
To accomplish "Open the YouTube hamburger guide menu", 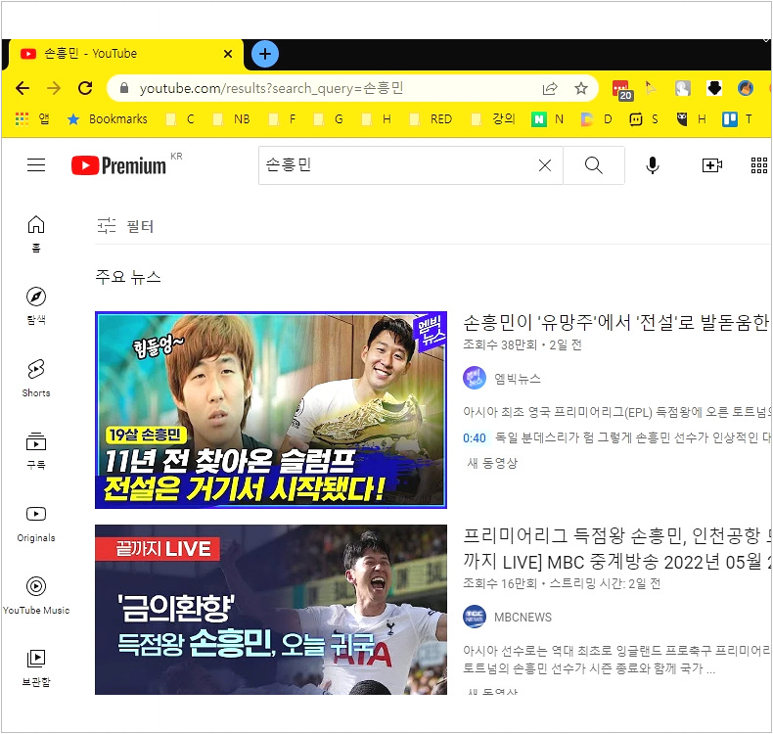I will (x=36, y=164).
